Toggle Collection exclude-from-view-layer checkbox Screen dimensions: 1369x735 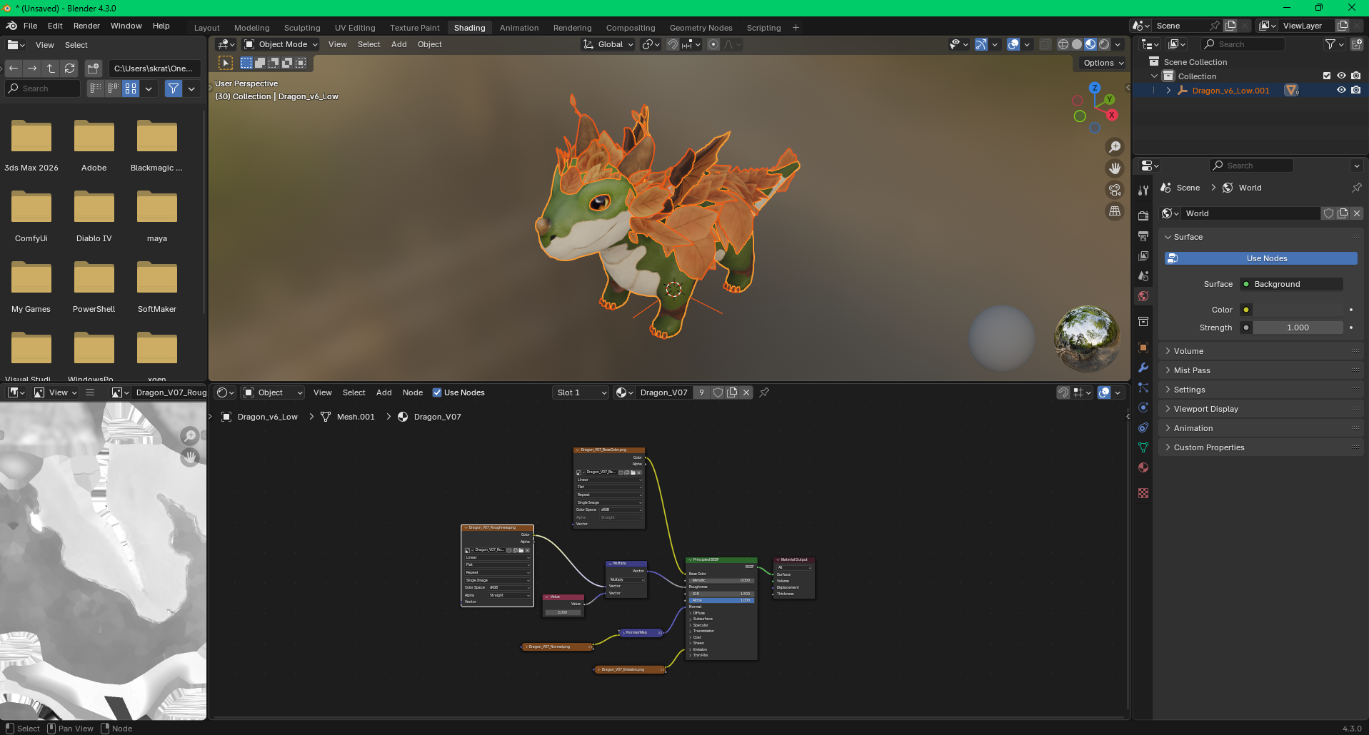[x=1327, y=76]
